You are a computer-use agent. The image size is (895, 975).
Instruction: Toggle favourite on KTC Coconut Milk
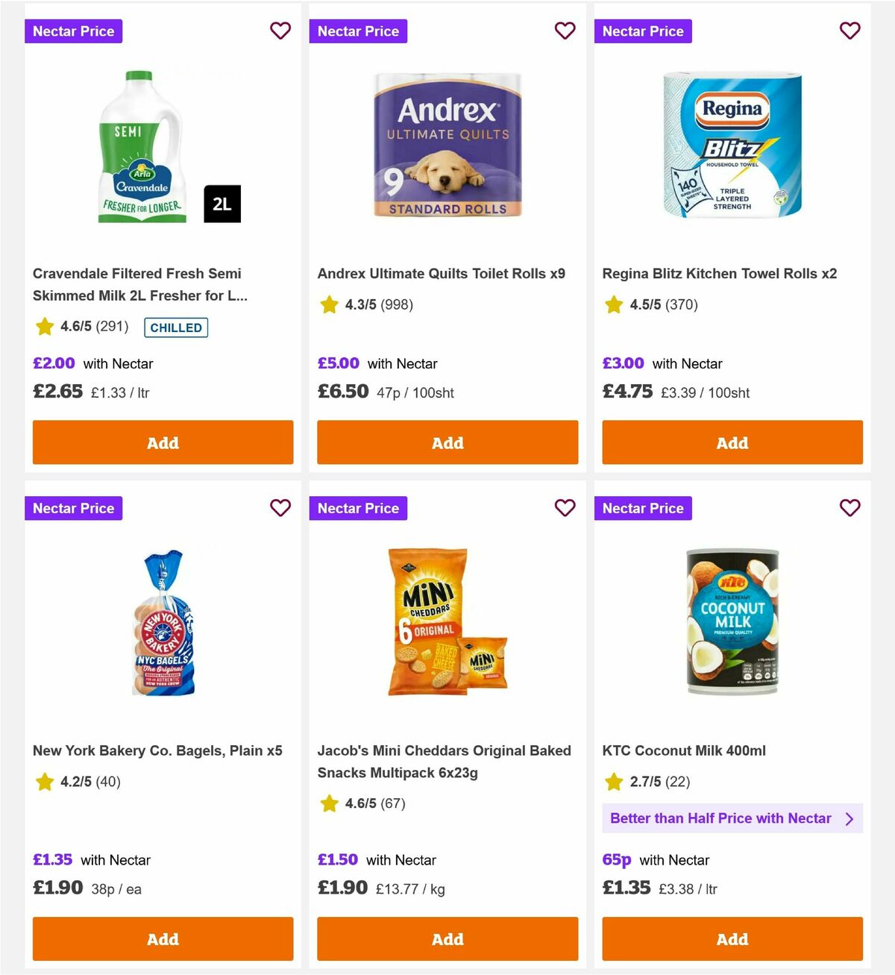point(850,508)
